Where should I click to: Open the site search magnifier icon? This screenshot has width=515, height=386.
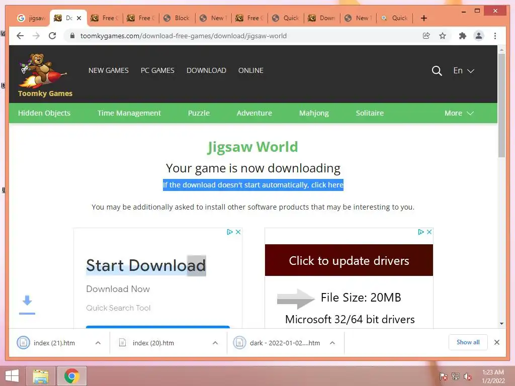pos(437,70)
